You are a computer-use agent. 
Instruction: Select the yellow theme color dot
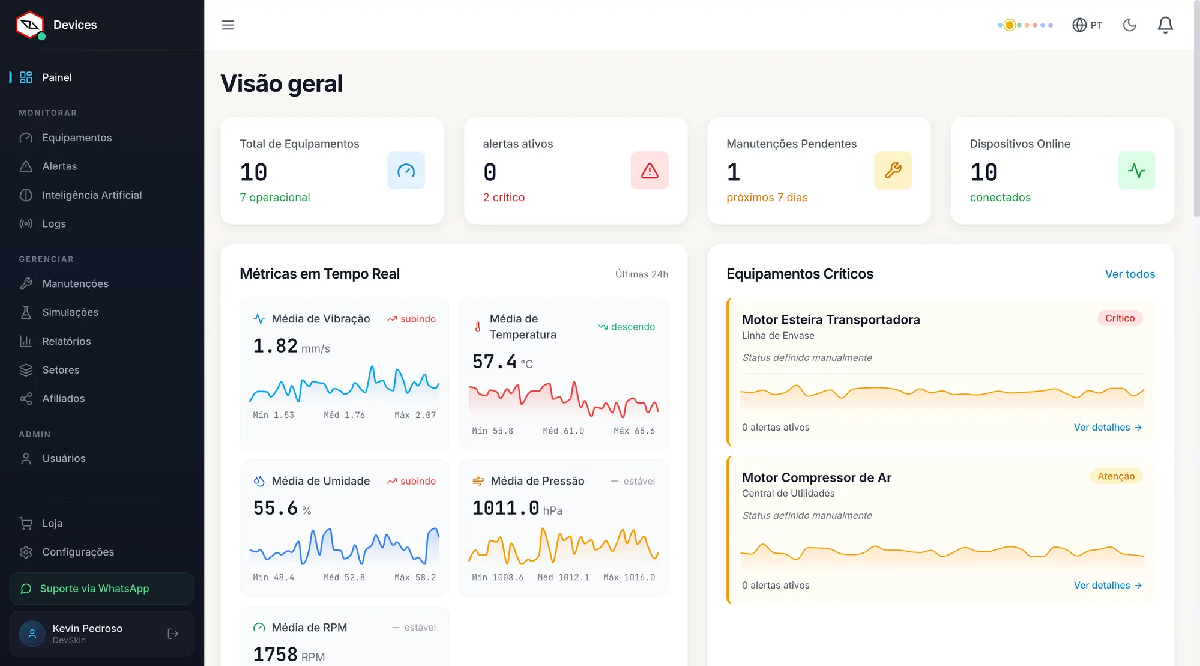click(1010, 25)
